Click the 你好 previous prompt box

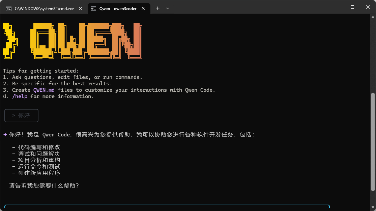[21, 115]
